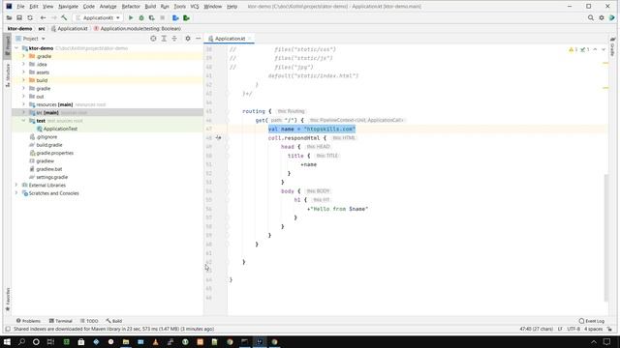The width and height of the screenshot is (620, 348).
Task: Expand the .gradle folder
Action: click(x=23, y=56)
